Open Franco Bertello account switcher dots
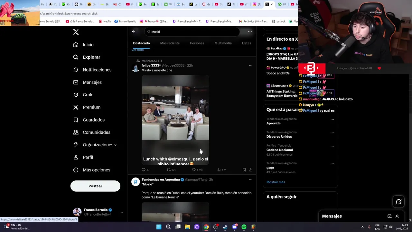Viewport: 412px width, 232px height. tap(121, 212)
